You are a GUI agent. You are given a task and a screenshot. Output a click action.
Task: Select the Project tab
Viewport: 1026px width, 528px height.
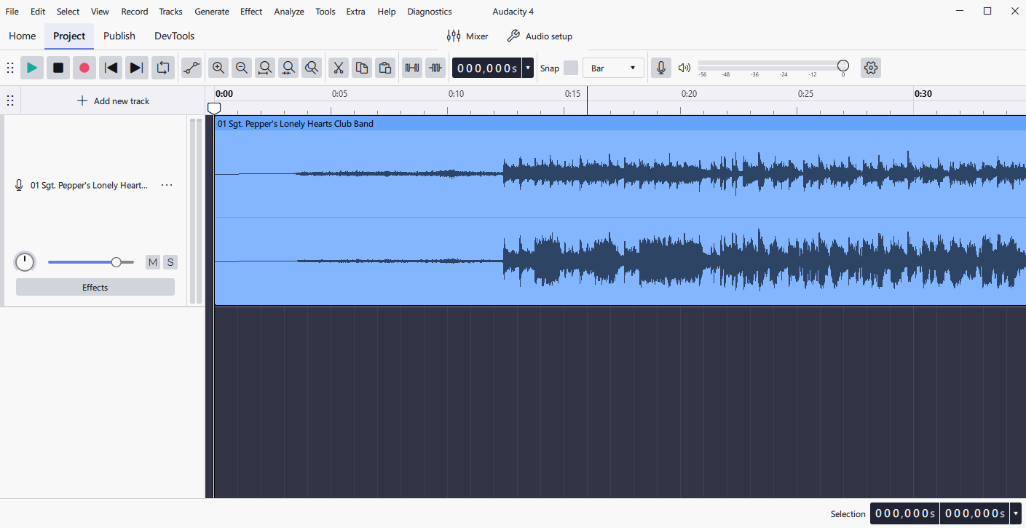pyautogui.click(x=69, y=36)
